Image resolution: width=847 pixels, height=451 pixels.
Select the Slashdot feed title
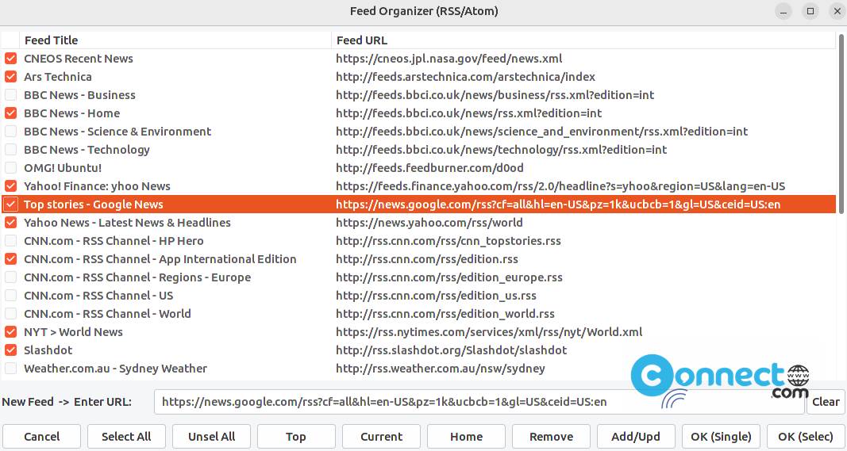48,350
